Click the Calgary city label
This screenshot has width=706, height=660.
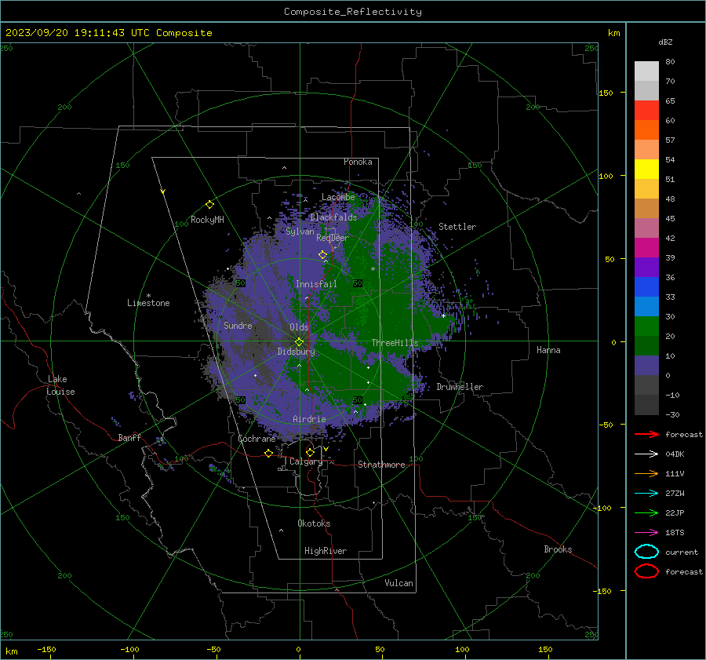[306, 461]
